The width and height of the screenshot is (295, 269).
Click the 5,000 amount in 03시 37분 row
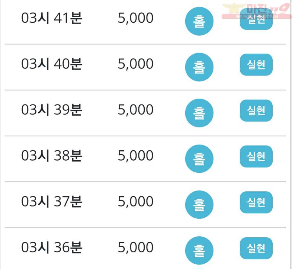point(136,202)
